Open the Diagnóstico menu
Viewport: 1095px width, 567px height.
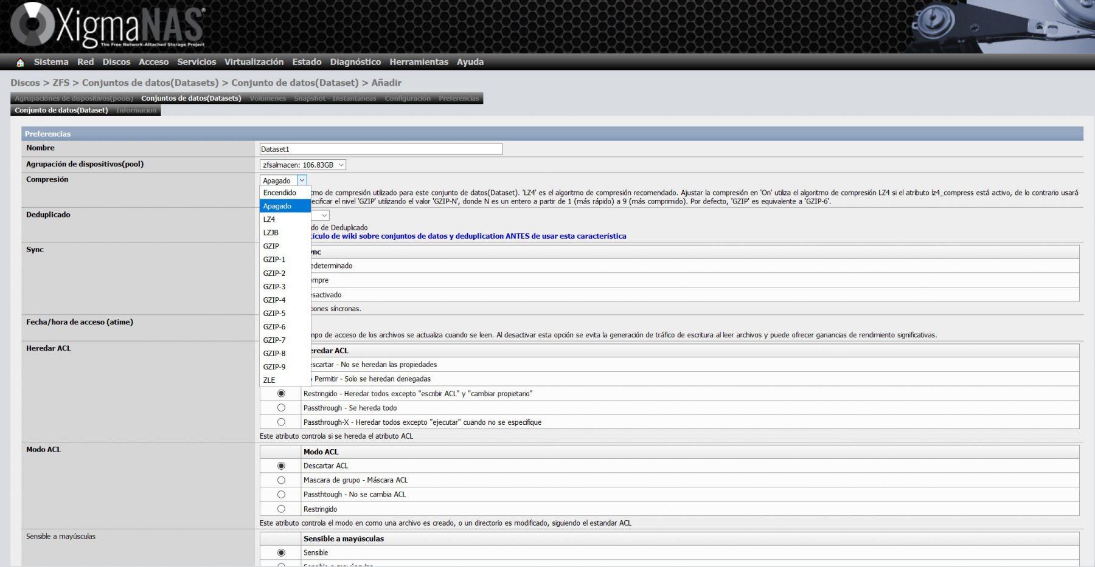click(x=355, y=62)
